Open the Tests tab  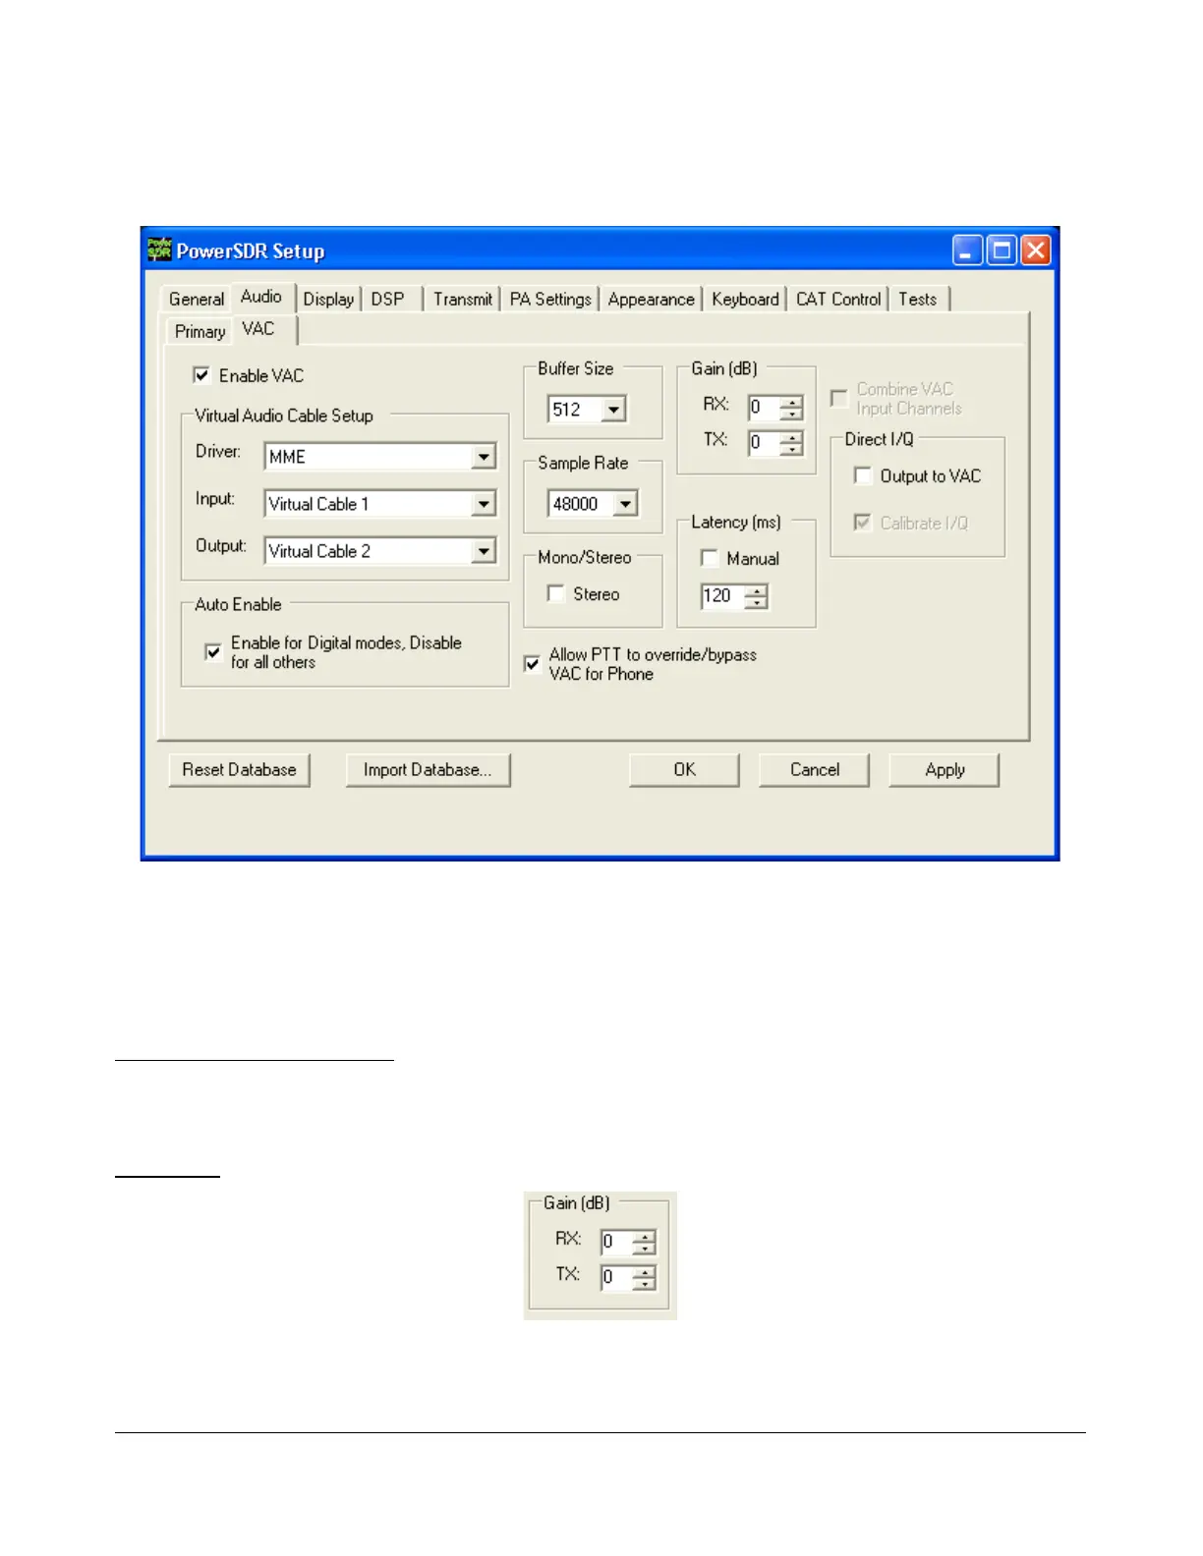tap(918, 299)
